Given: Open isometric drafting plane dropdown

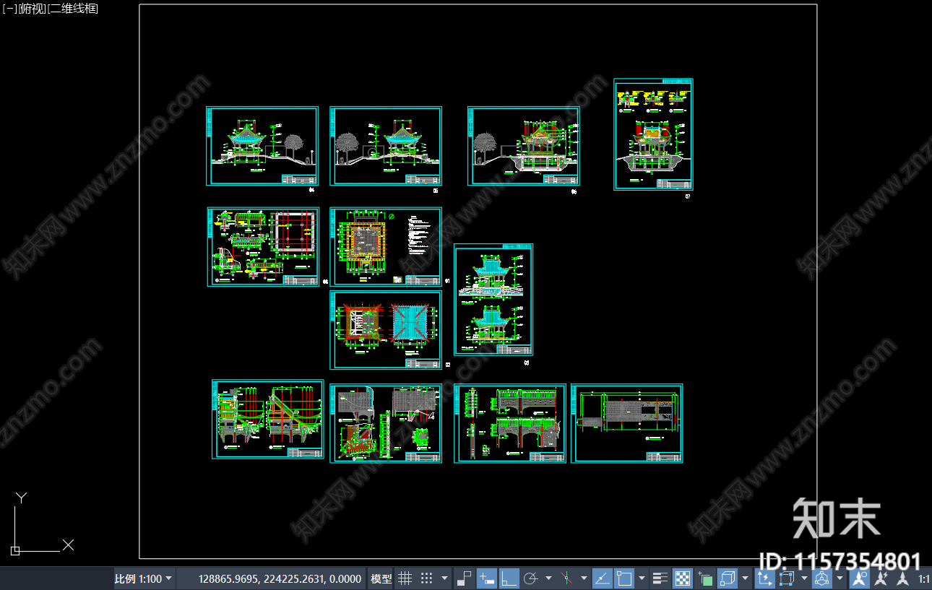Looking at the screenshot, I should tap(584, 578).
